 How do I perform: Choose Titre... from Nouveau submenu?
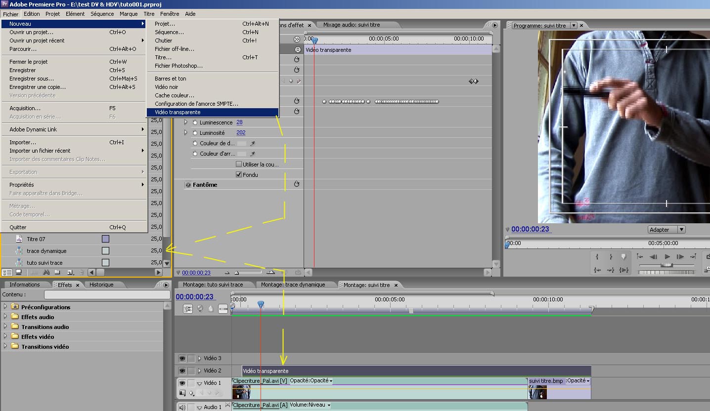click(213, 57)
